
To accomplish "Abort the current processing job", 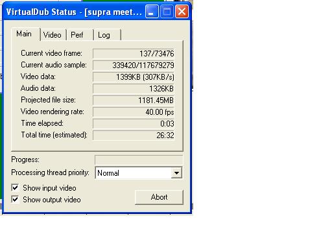I will coord(159,197).
